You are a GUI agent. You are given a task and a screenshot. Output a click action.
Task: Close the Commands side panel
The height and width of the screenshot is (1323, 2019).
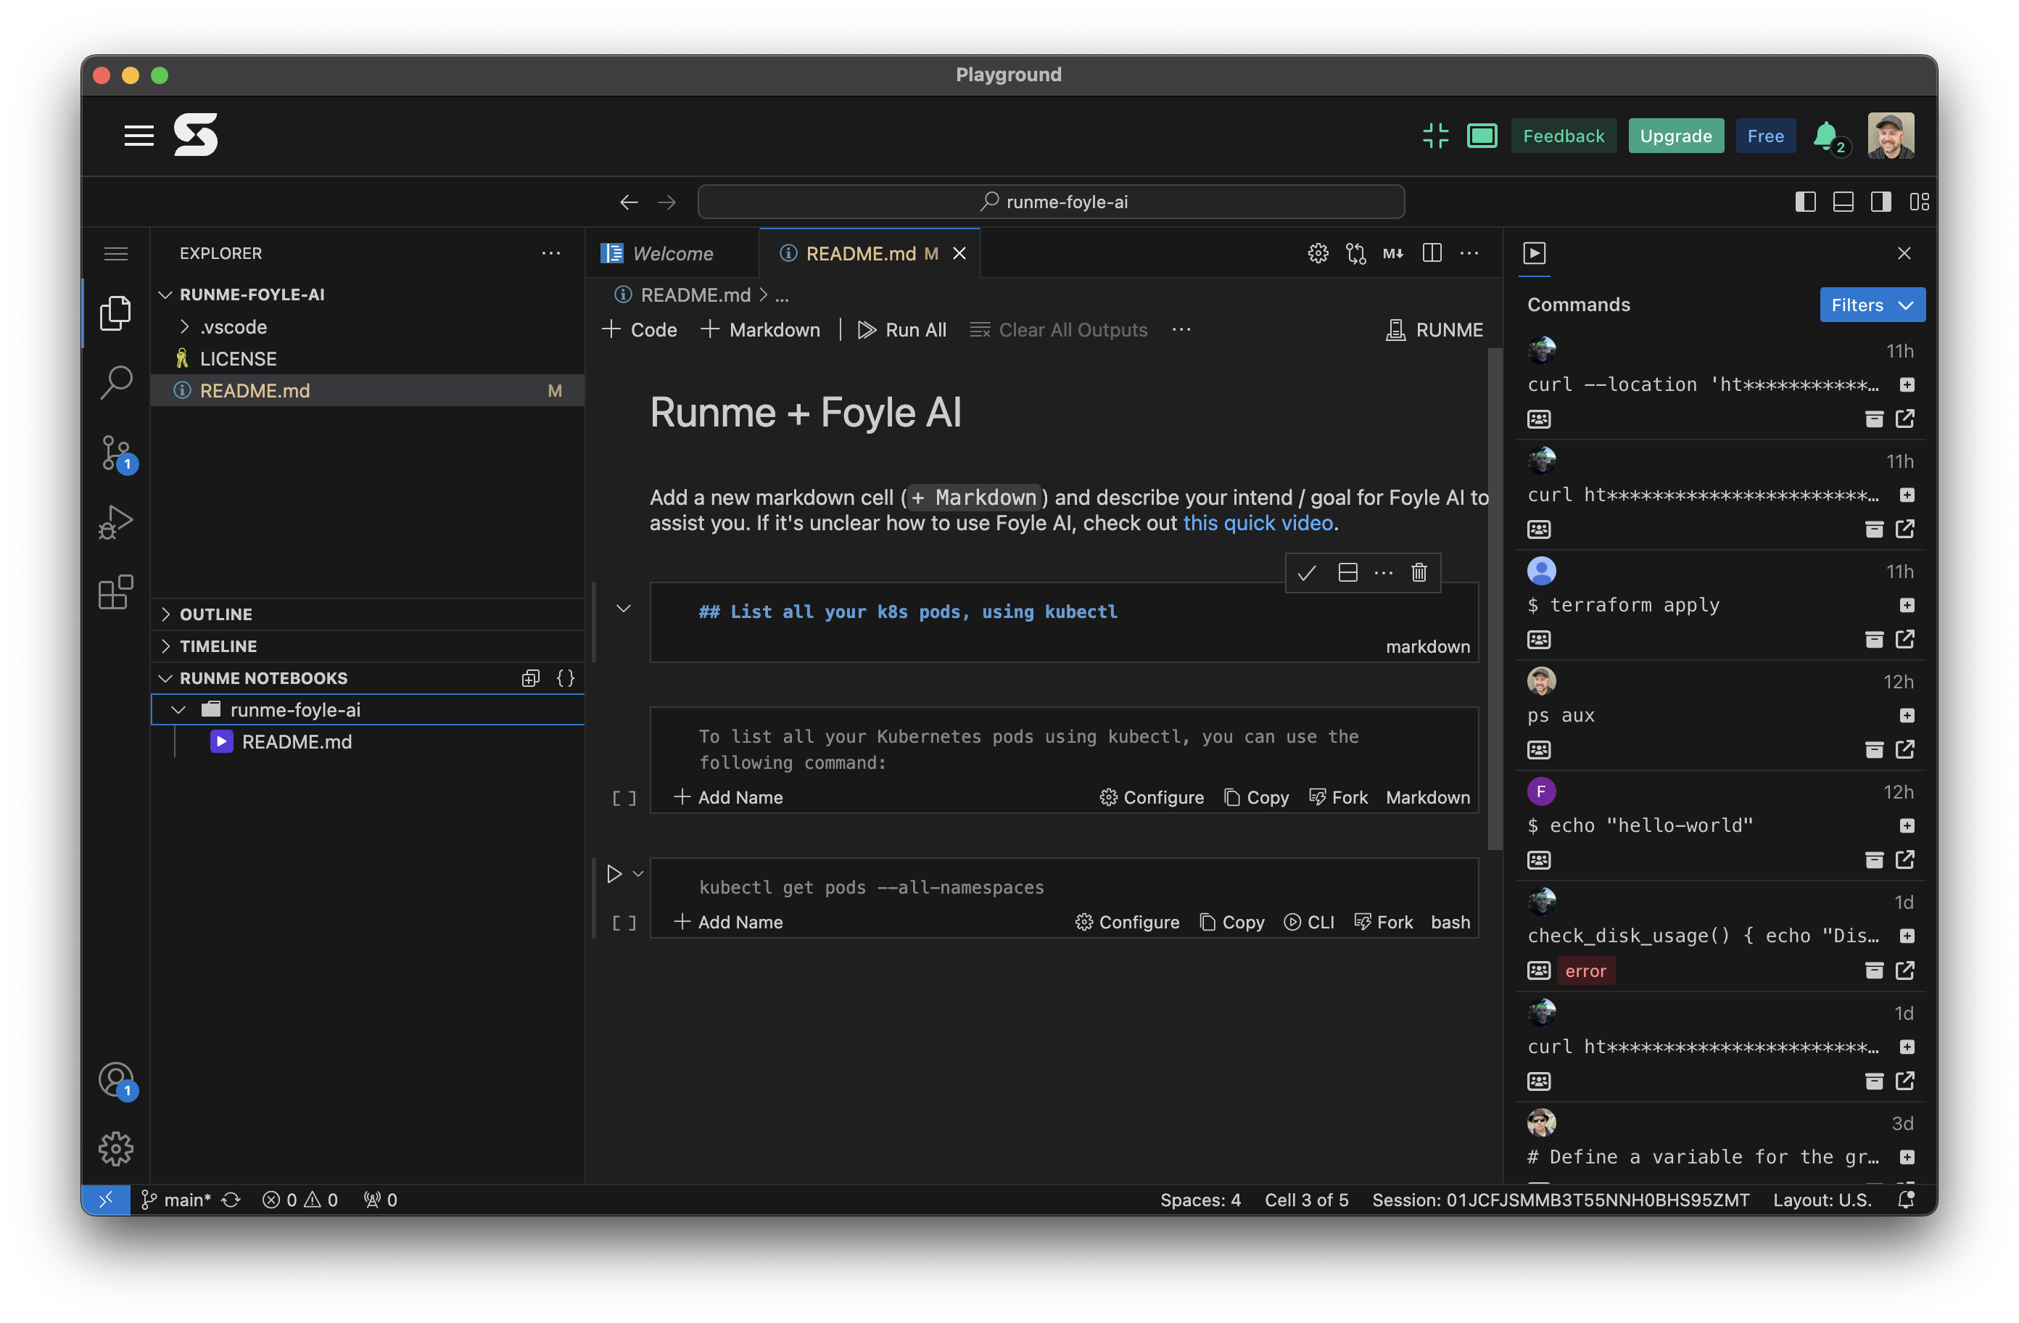1904,253
